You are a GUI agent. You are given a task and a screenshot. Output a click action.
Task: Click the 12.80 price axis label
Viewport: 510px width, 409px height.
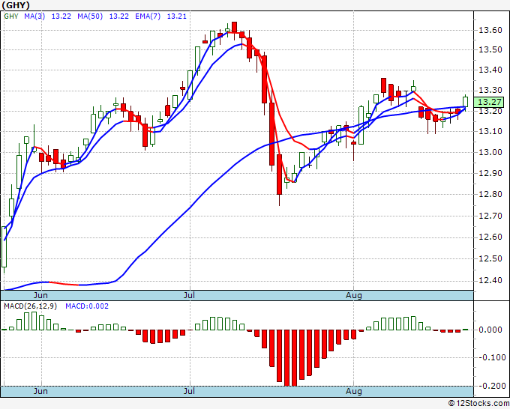pos(490,194)
